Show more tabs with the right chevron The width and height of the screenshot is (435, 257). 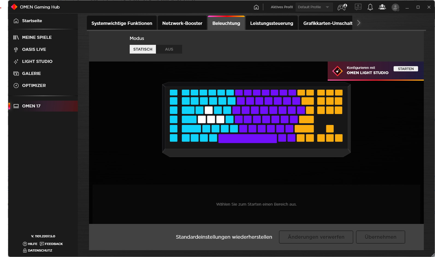(359, 23)
